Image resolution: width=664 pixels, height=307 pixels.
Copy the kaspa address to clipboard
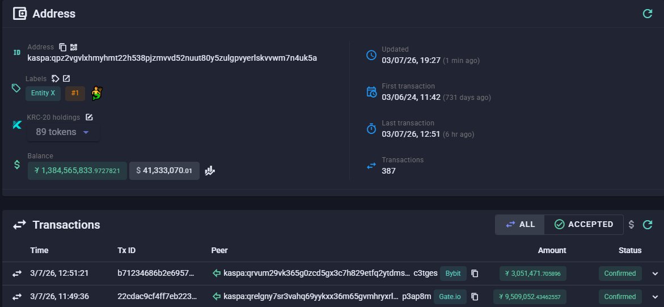(63, 47)
